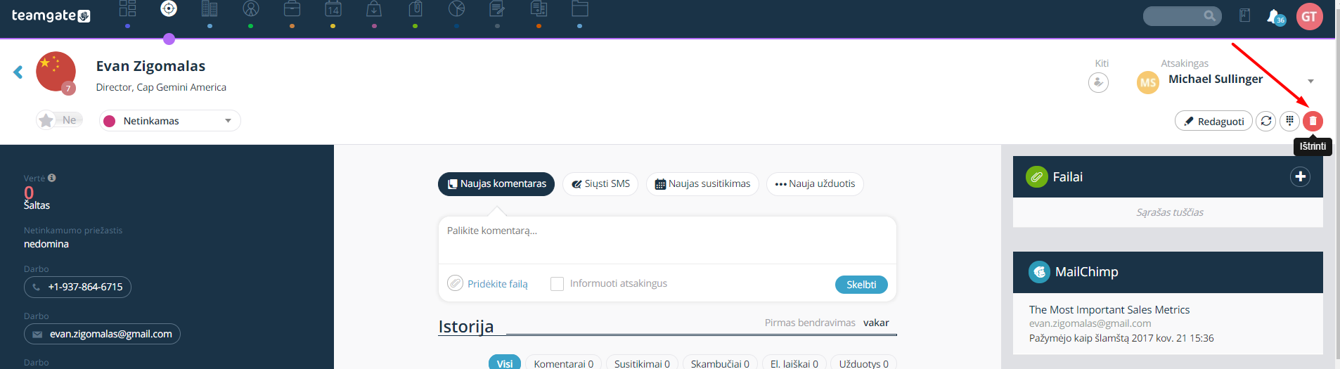Open the companies building icon in top navigation
The height and width of the screenshot is (369, 1340).
210,8
